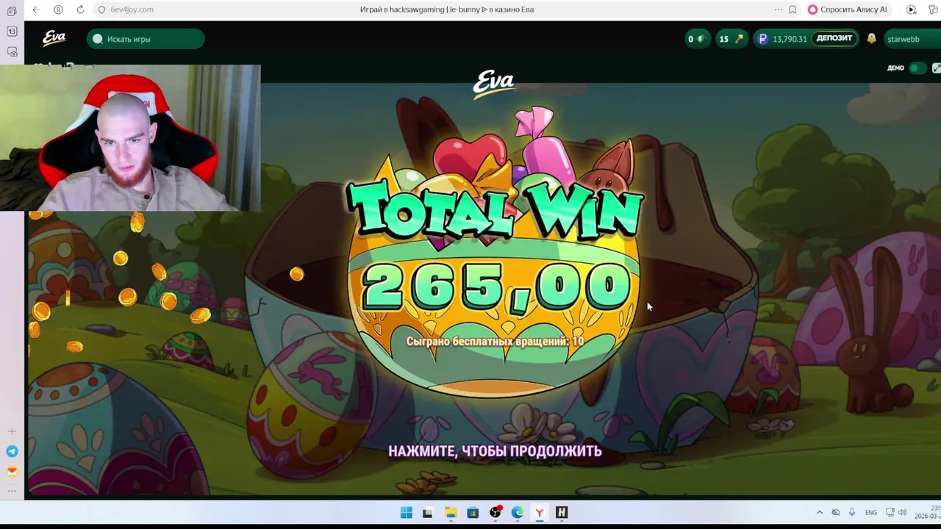Click to continue past Total Win

click(x=495, y=451)
